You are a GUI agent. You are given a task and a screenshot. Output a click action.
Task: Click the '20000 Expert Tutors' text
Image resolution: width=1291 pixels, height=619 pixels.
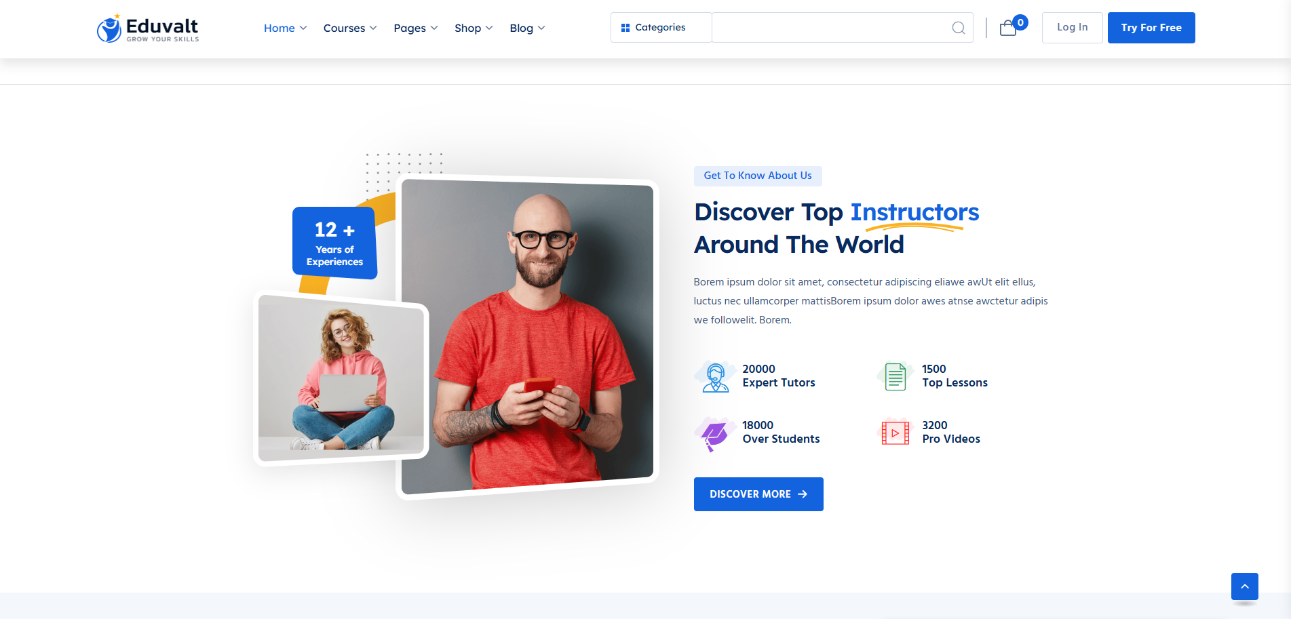click(779, 376)
